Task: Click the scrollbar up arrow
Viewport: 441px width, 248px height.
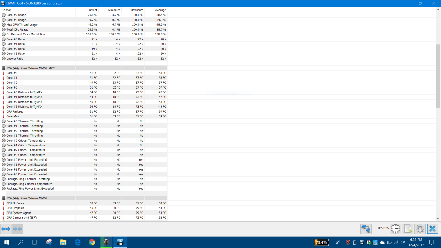Action: [438, 10]
